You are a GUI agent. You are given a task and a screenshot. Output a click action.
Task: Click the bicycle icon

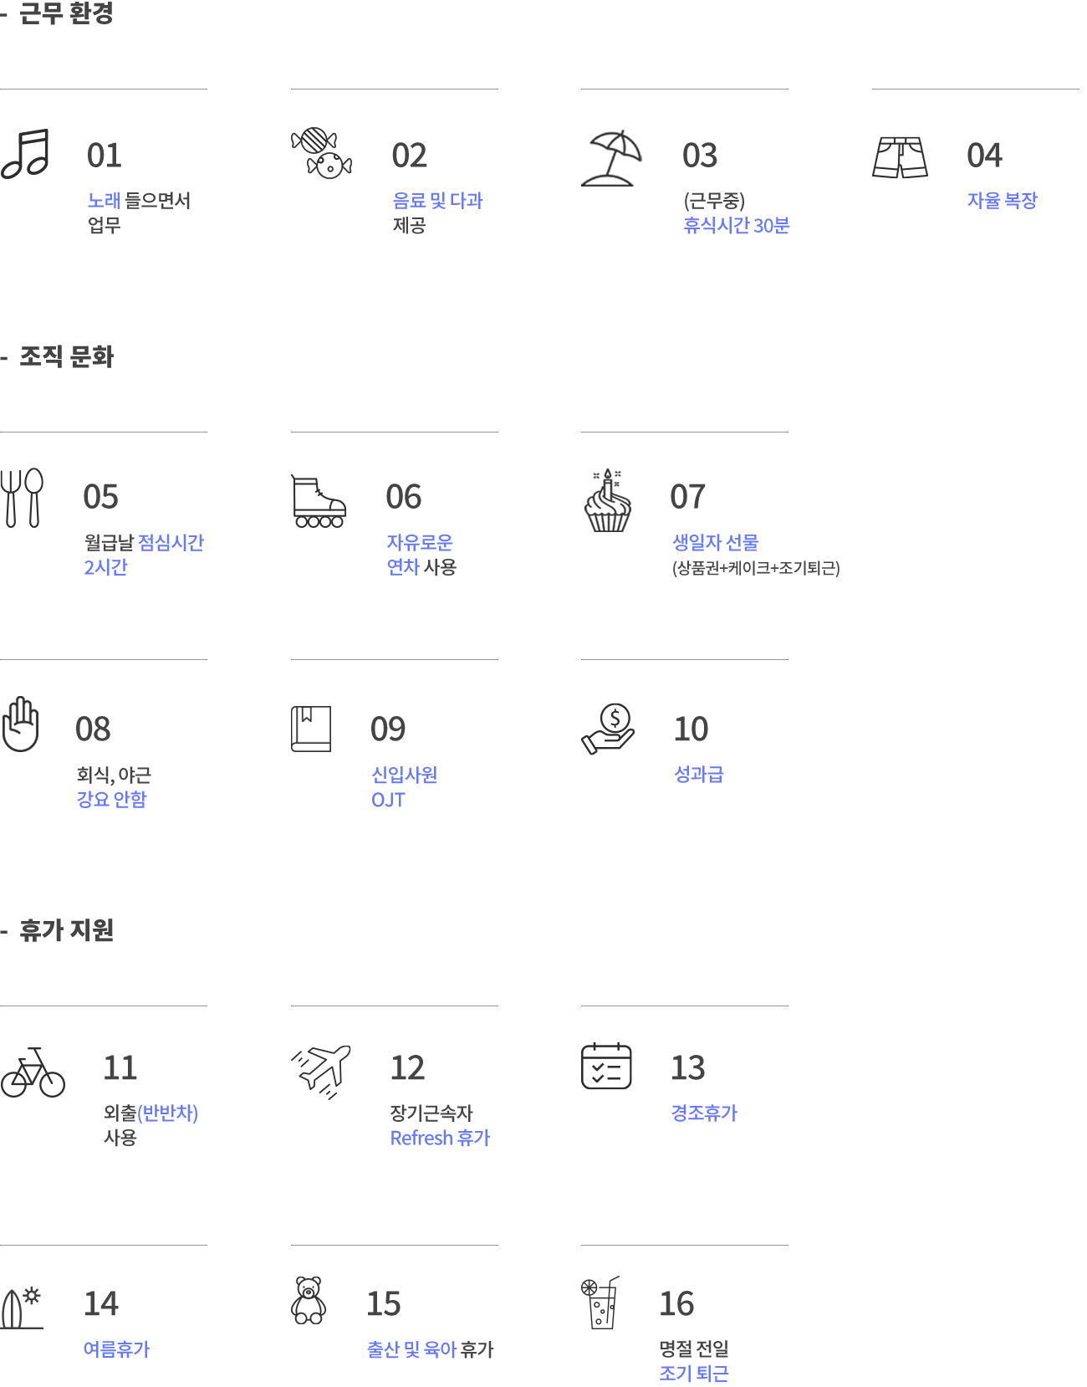coord(33,1072)
